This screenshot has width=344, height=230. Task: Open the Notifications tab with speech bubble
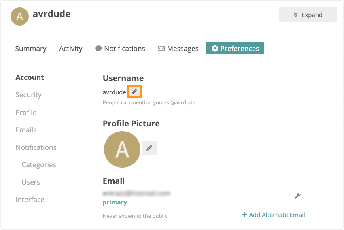[x=120, y=49]
